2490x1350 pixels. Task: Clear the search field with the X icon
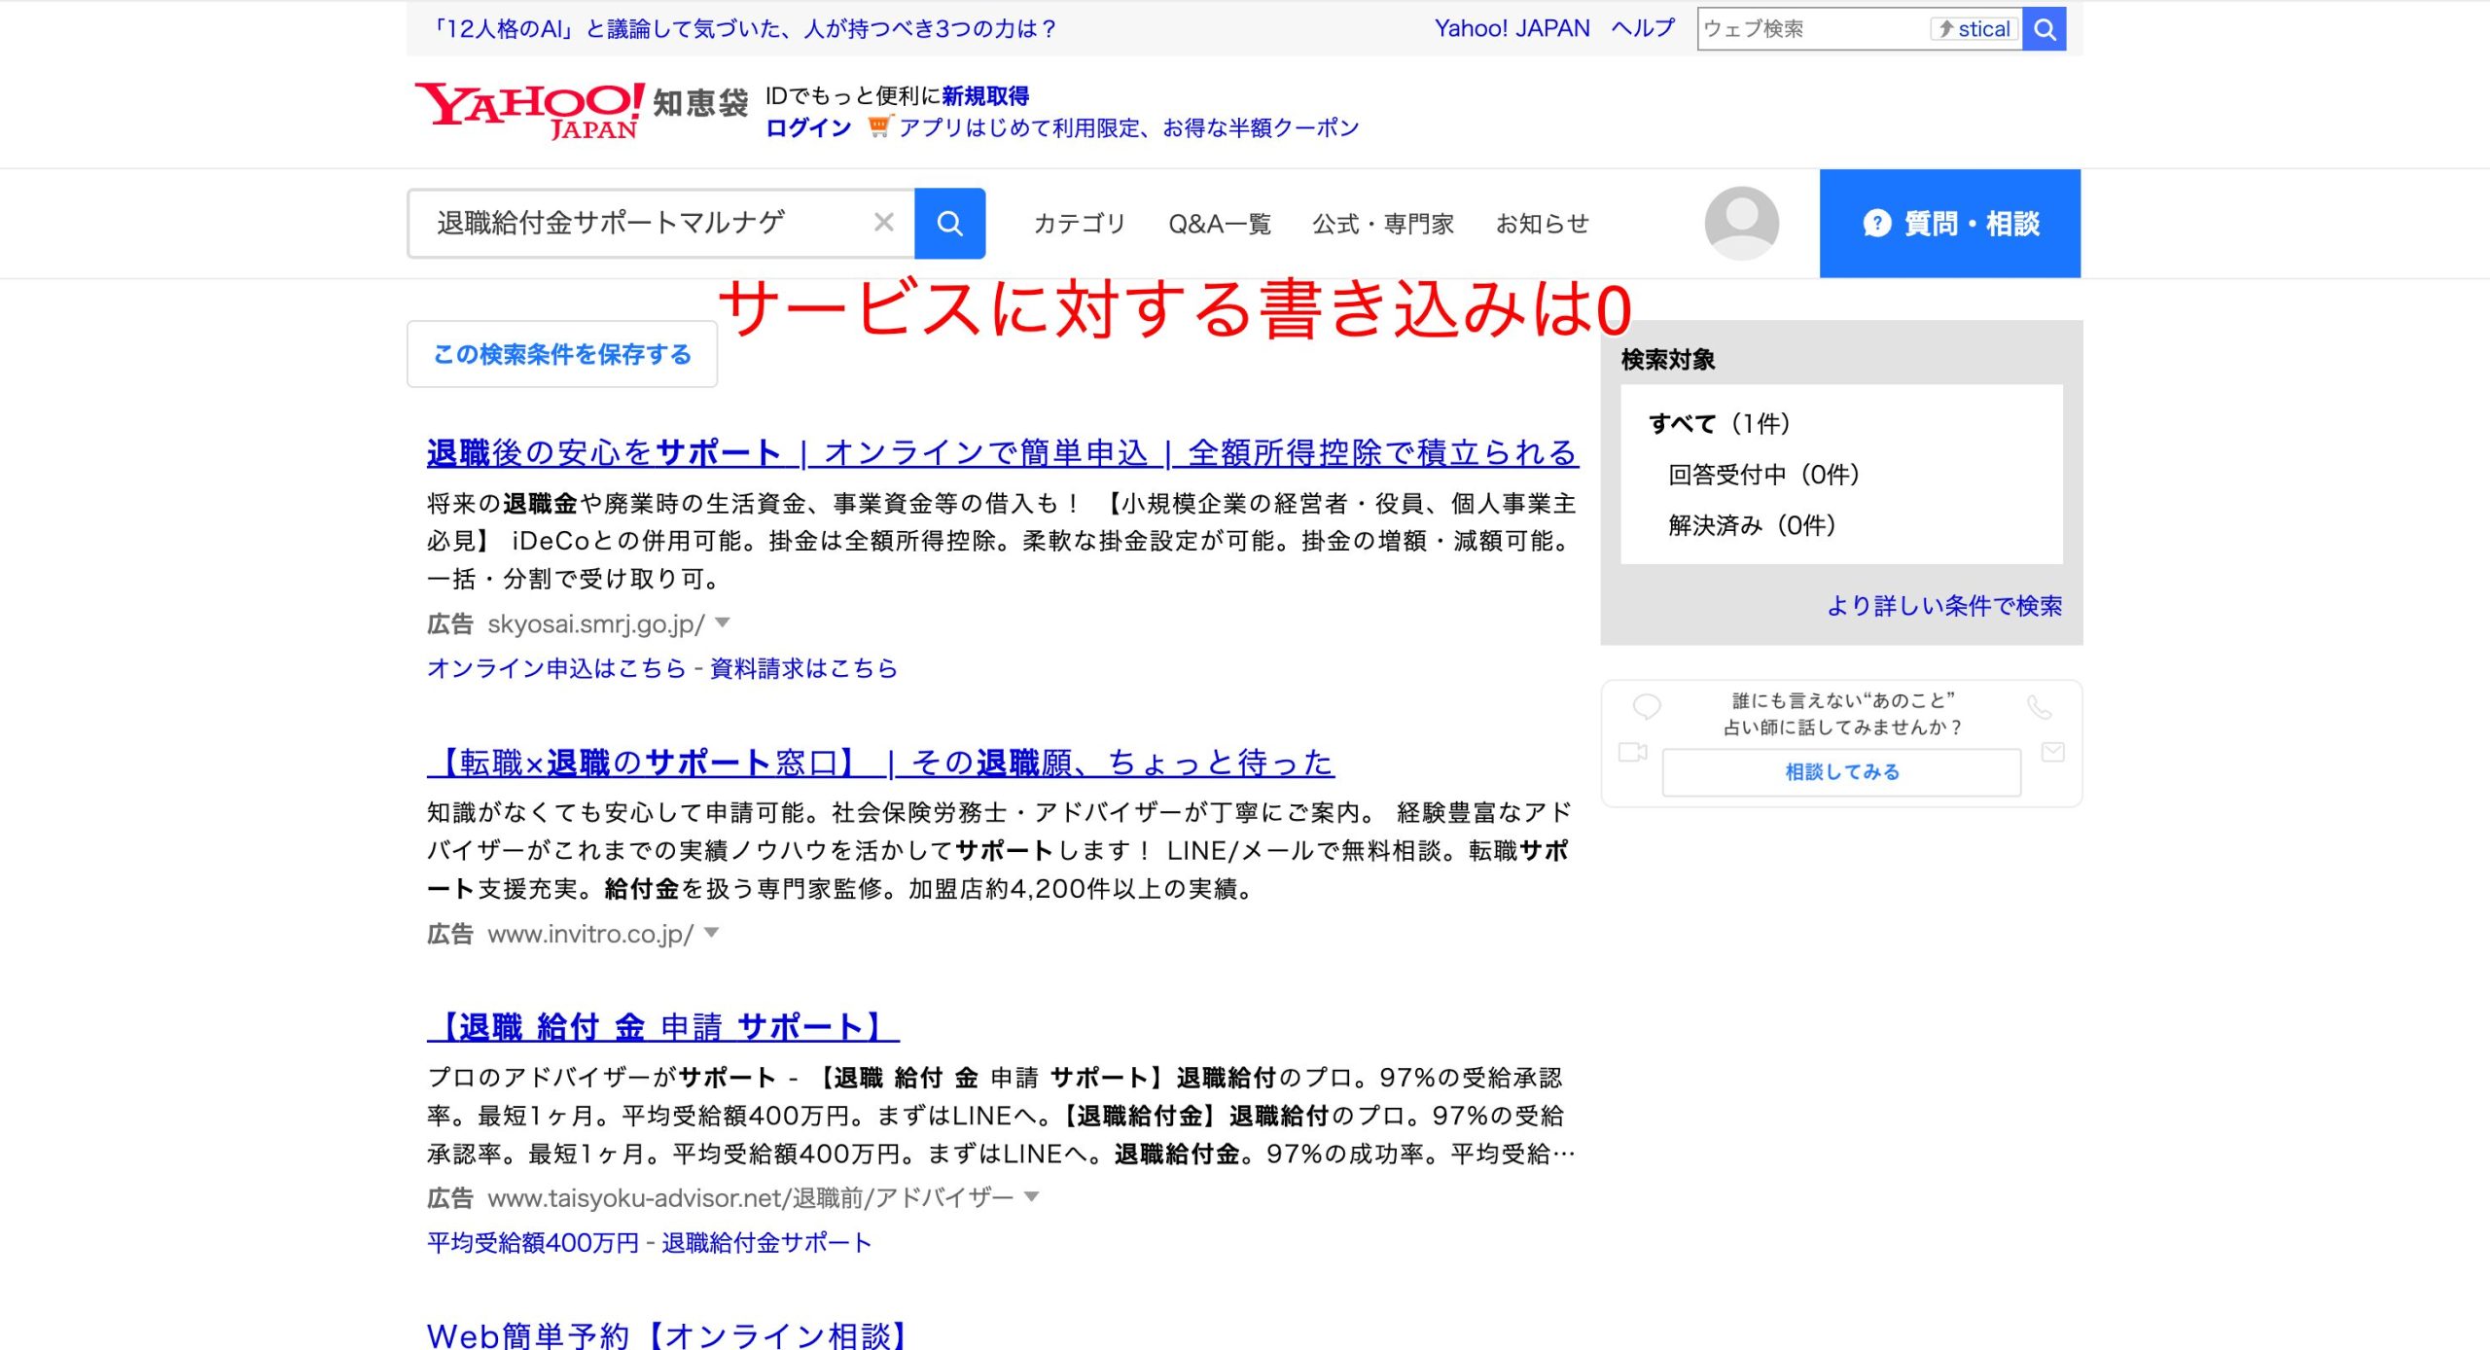click(x=883, y=223)
